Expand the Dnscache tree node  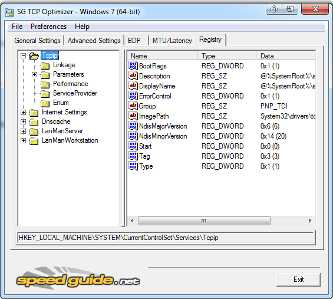[23, 121]
